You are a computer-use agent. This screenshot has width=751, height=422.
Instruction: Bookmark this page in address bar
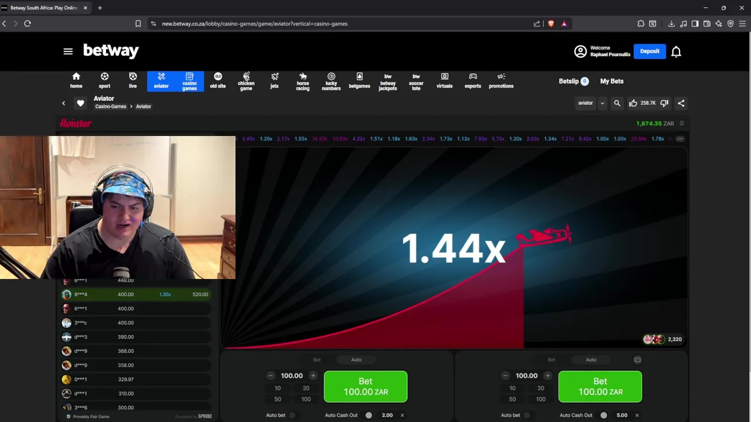click(138, 23)
